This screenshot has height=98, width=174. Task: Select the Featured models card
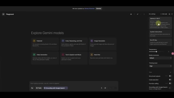[x=45, y=44]
